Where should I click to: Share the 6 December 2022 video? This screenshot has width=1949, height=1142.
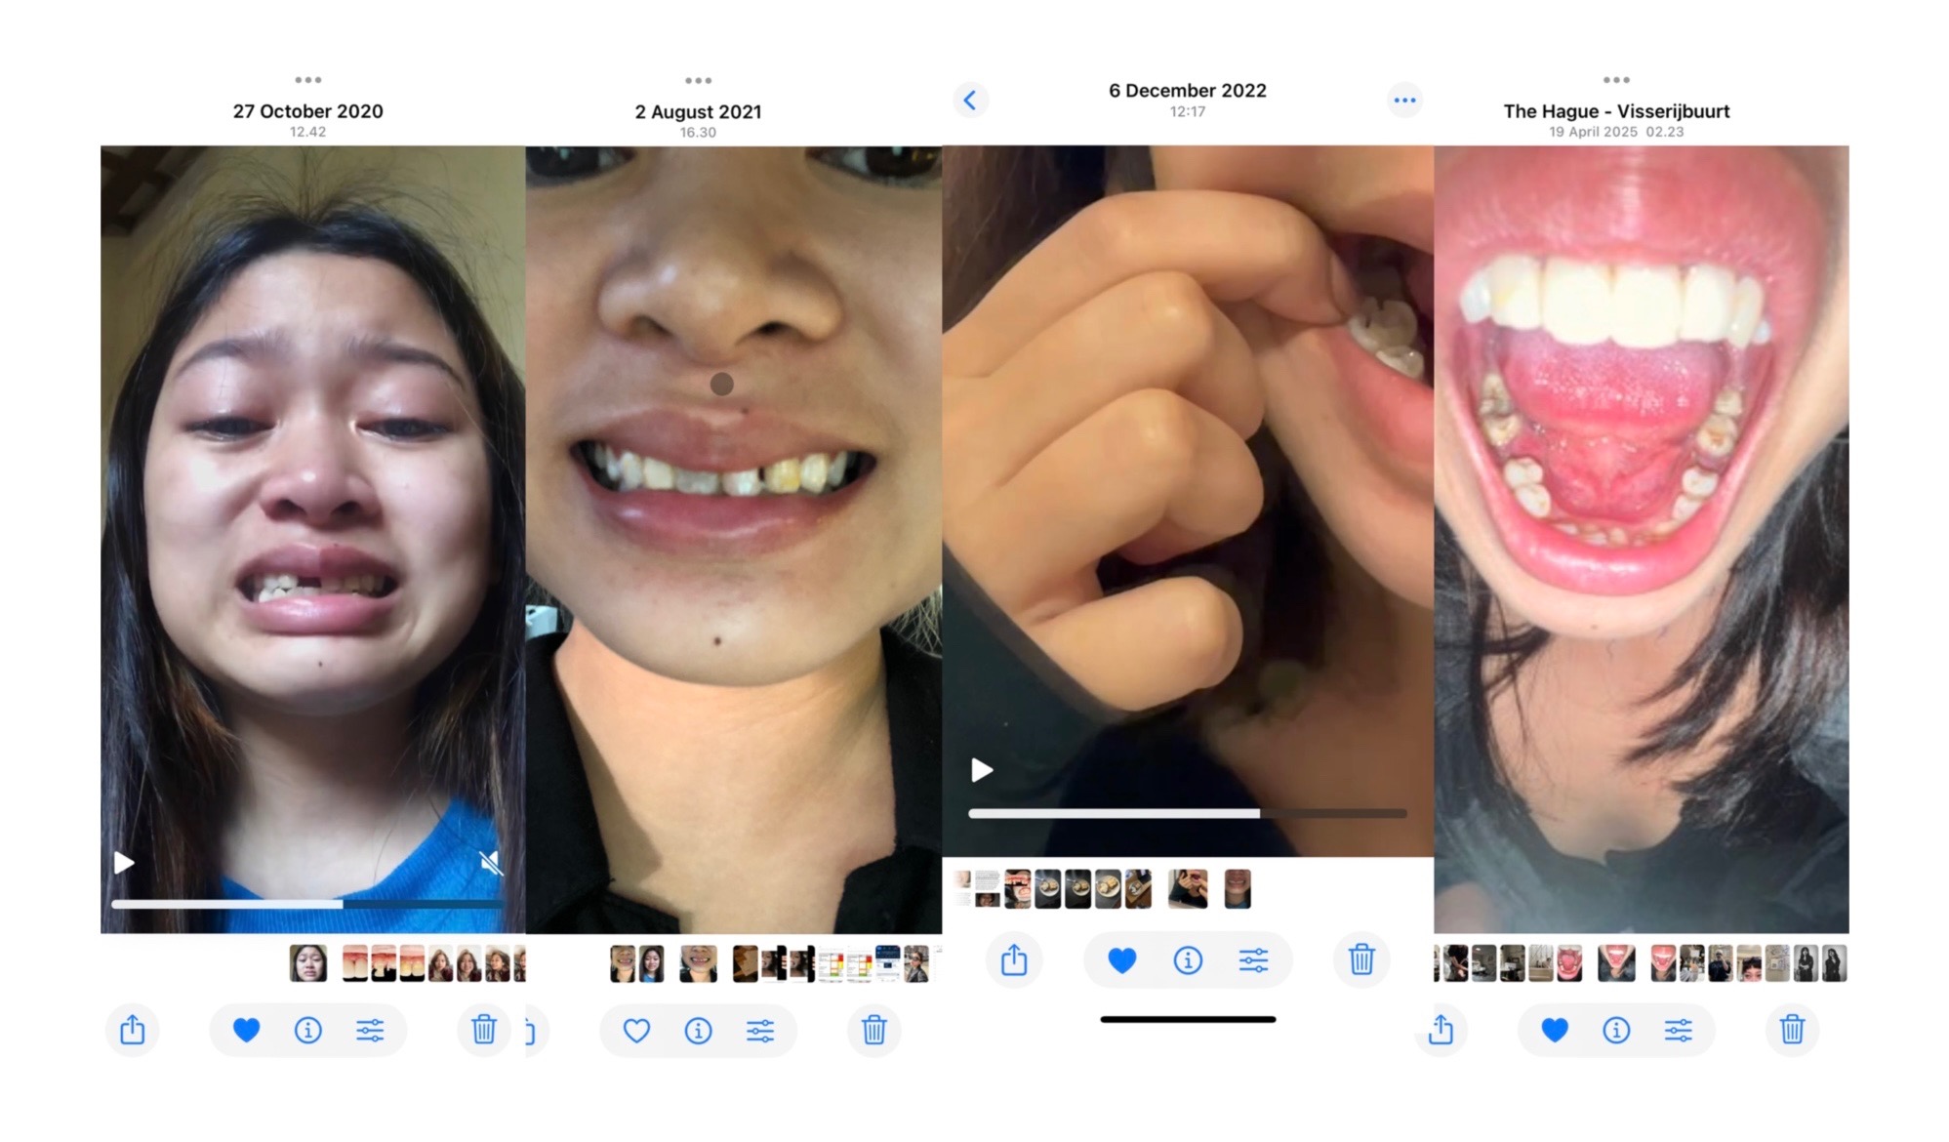(x=1014, y=960)
